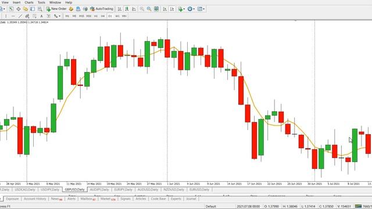This screenshot has height=209, width=372.
Task: Select the text tool marked A
Action: [x=41, y=16]
